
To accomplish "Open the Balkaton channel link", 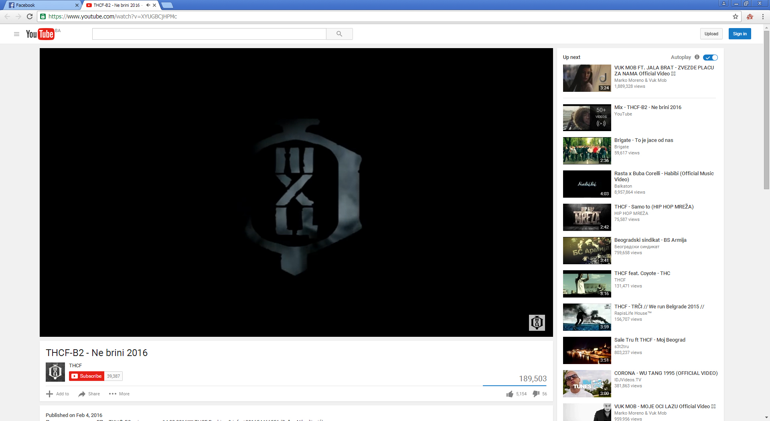I will [623, 186].
